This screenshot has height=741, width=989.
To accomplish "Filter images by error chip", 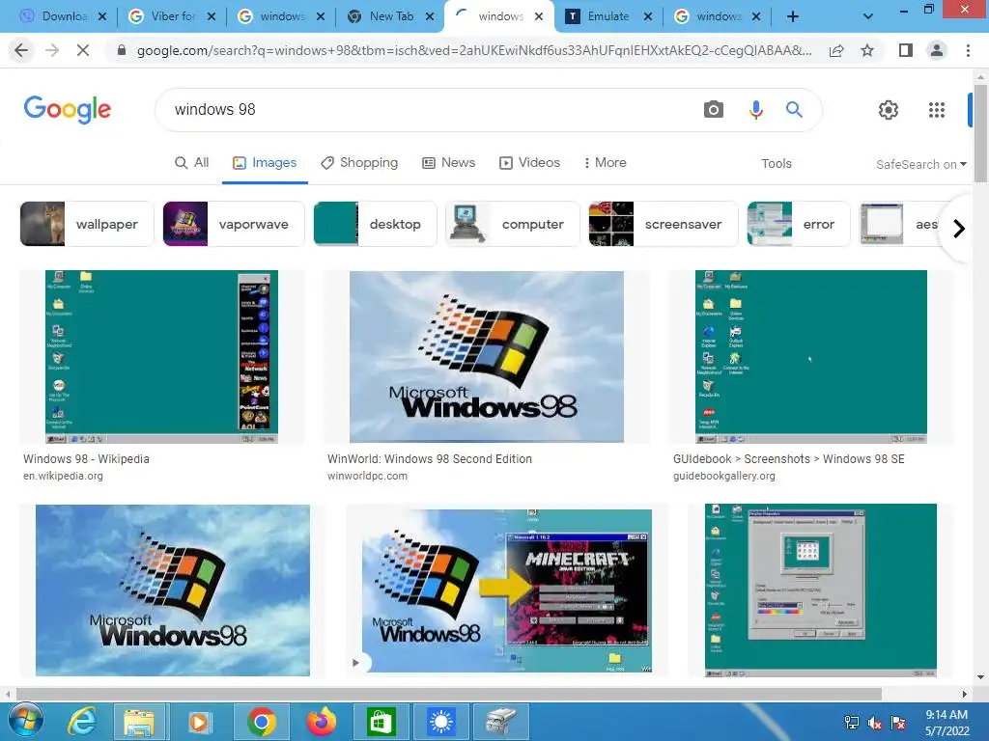I will 799,224.
